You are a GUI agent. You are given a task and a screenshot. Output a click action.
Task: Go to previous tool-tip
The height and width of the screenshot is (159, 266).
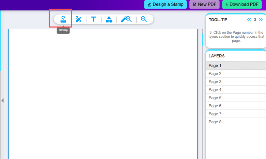(249, 20)
